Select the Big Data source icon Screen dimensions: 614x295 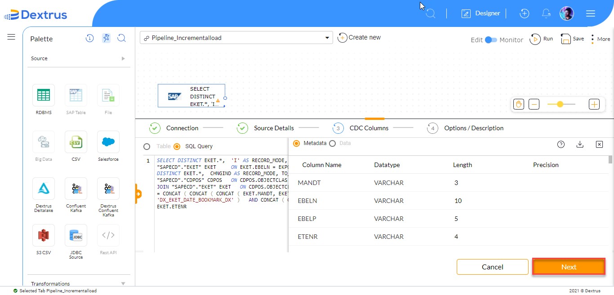[x=44, y=142]
